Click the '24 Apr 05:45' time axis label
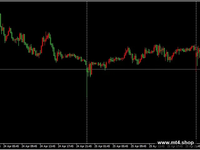The image size is (200, 150). tap(11, 146)
